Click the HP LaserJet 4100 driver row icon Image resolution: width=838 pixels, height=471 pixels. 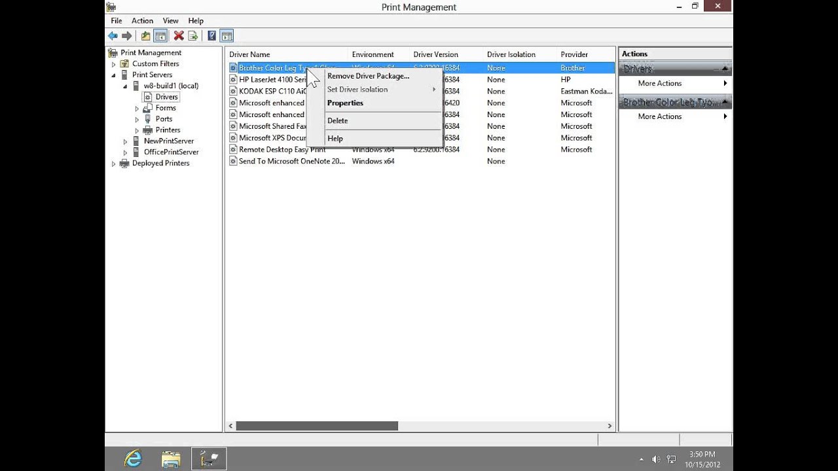[233, 80]
